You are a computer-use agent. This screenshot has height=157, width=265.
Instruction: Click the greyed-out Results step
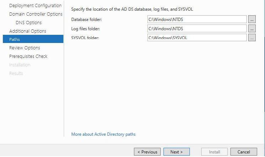click(x=16, y=74)
